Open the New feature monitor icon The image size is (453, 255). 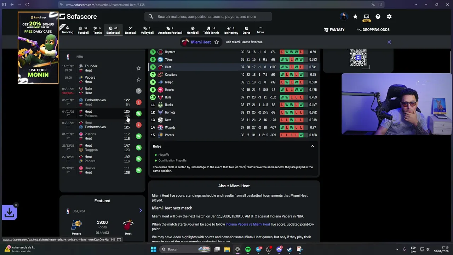367,17
